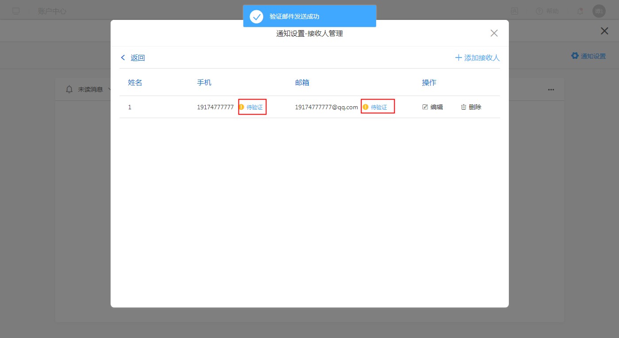This screenshot has height=338, width=619.
Task: Click the 账户中心 header title
Action: [52, 11]
